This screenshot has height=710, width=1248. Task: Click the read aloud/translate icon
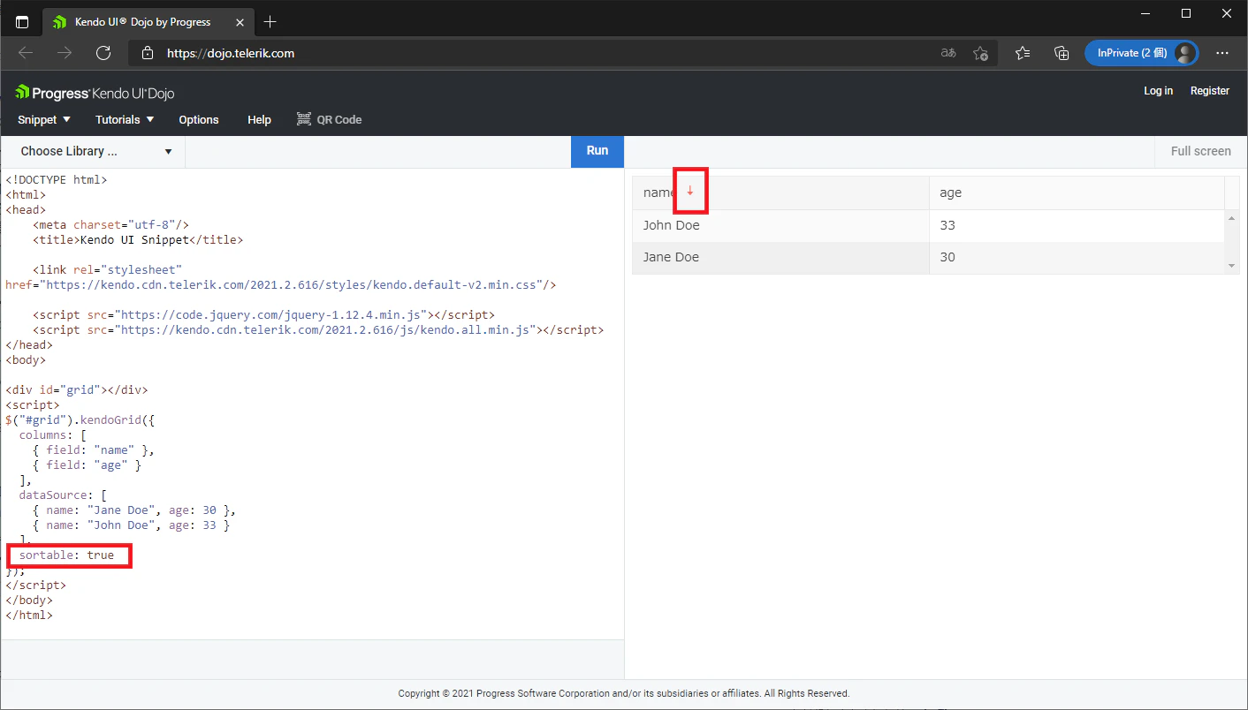[x=948, y=53]
